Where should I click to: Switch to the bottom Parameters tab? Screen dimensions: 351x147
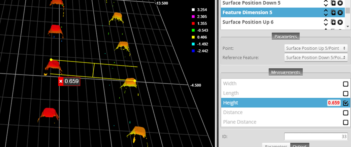click(x=276, y=146)
